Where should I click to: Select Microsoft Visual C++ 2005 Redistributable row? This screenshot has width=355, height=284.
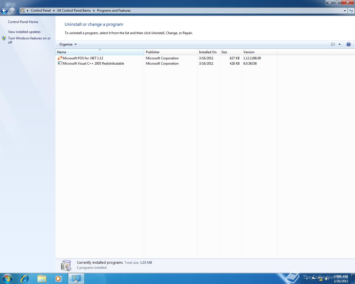(x=166, y=64)
